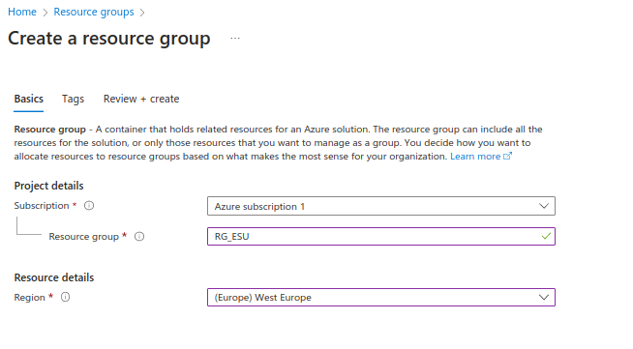Expand the Subscription dropdown arrow
The image size is (633, 349).
click(x=544, y=206)
